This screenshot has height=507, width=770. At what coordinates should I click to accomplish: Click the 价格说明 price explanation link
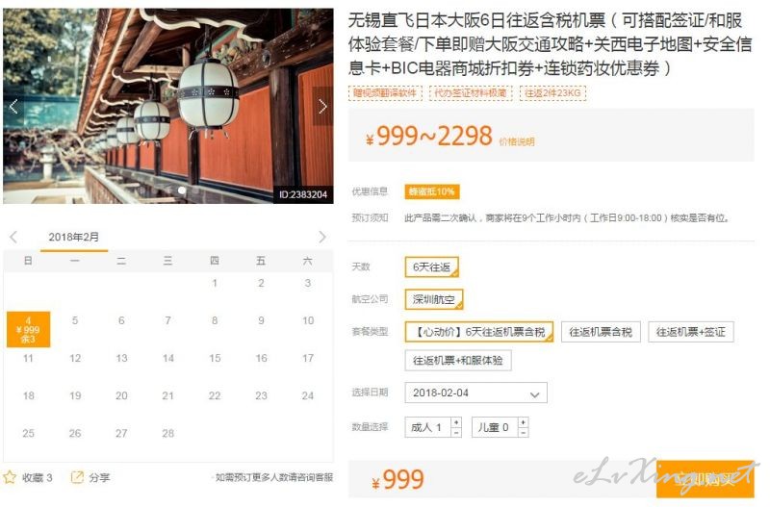pos(517,141)
